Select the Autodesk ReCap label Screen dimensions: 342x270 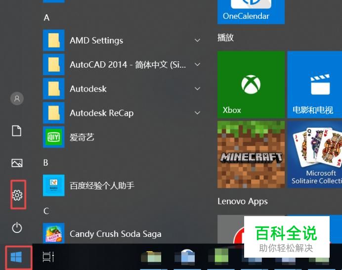102,113
